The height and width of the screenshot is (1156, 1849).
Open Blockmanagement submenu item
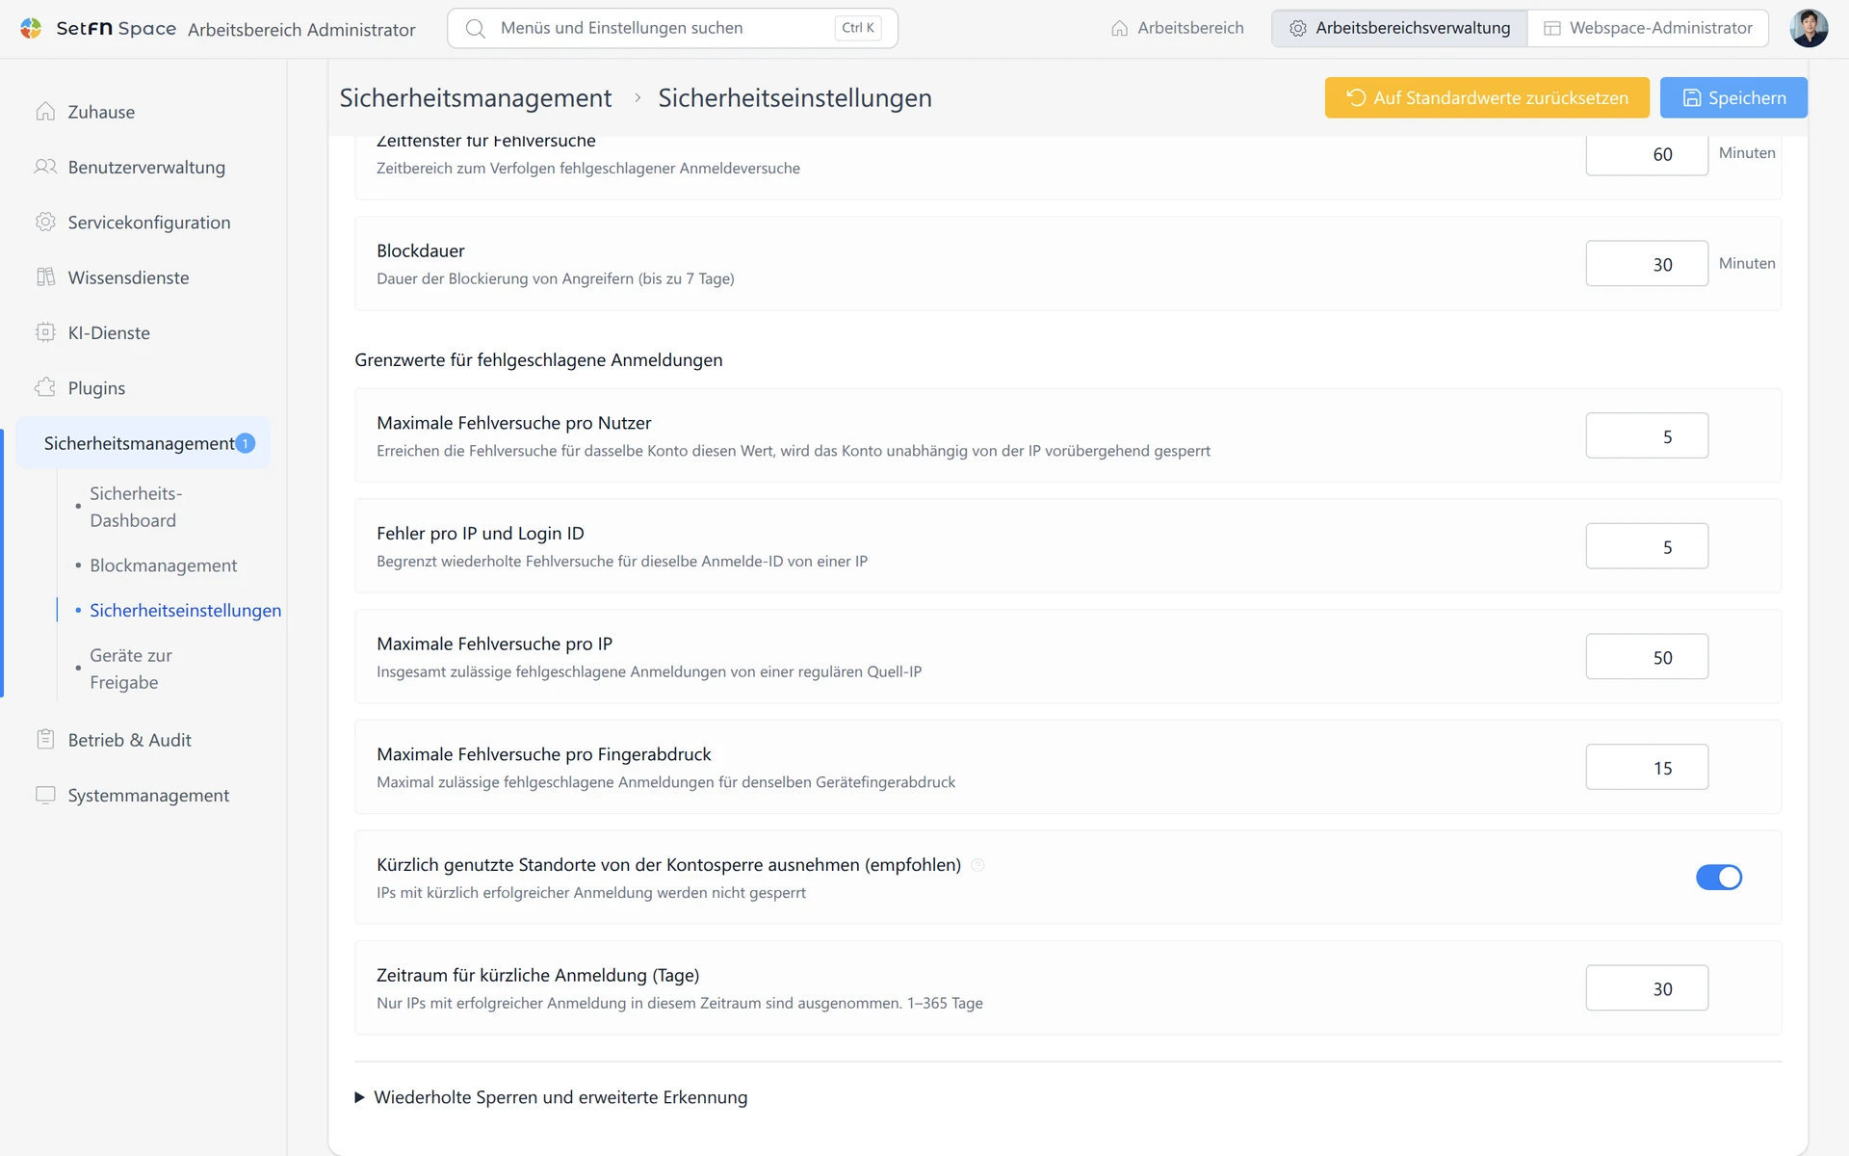[163, 565]
